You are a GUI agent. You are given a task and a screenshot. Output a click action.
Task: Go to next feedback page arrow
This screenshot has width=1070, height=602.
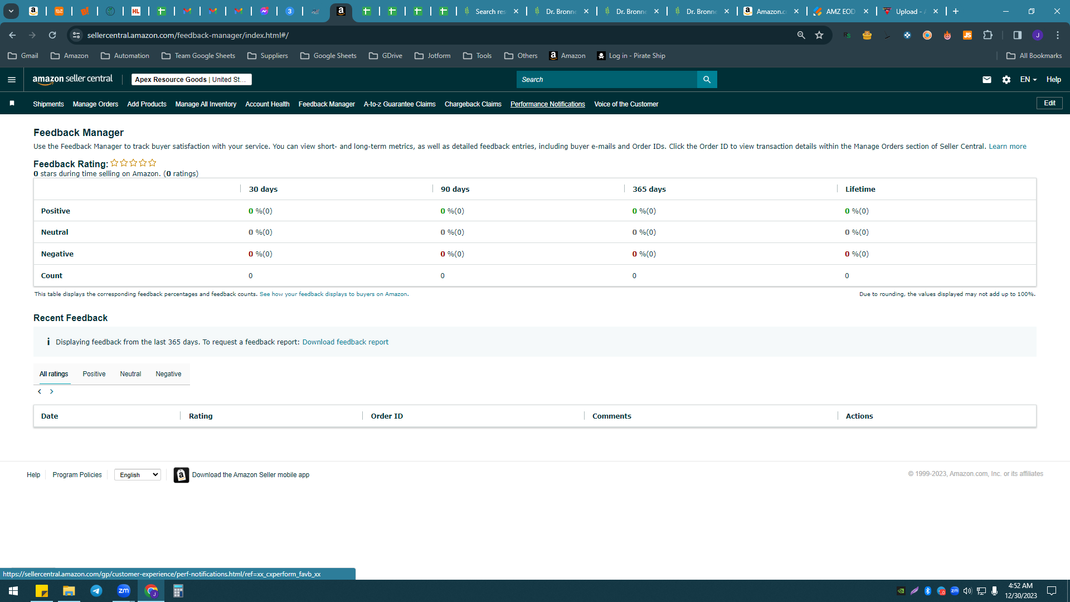[52, 392]
